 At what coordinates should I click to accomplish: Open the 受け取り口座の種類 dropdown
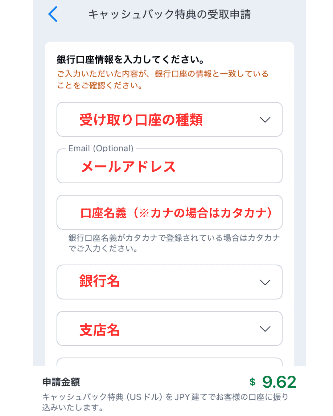169,120
